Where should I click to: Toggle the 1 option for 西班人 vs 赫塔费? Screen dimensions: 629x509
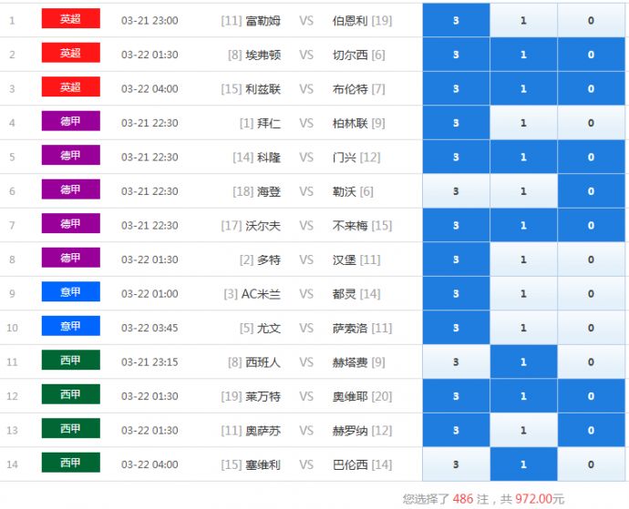pos(523,361)
